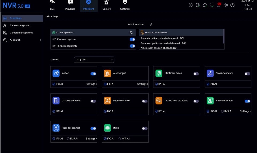Open the cloud status icon
This screenshot has width=257, height=153.
pyautogui.click(x=205, y=5)
